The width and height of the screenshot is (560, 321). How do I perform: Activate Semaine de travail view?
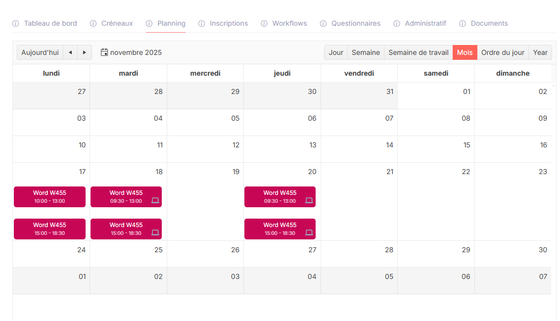tap(418, 52)
